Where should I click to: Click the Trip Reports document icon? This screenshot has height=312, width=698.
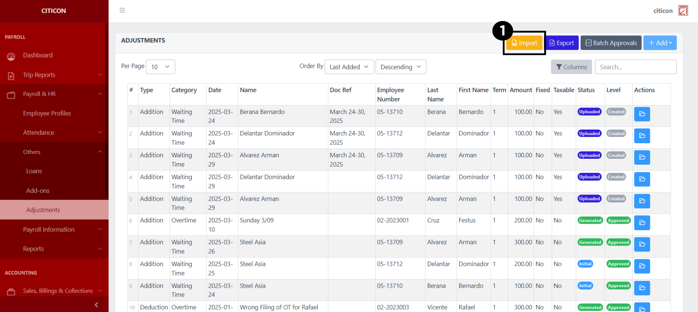click(x=11, y=76)
